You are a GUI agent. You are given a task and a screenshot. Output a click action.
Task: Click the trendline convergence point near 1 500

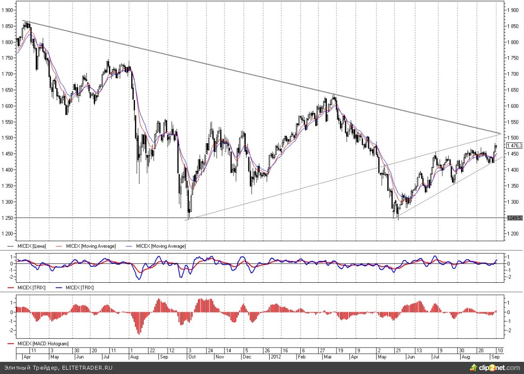click(500, 133)
